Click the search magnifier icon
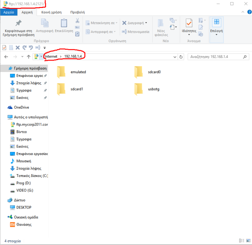Image resolution: width=252 pixels, height=245 pixels. (x=245, y=57)
